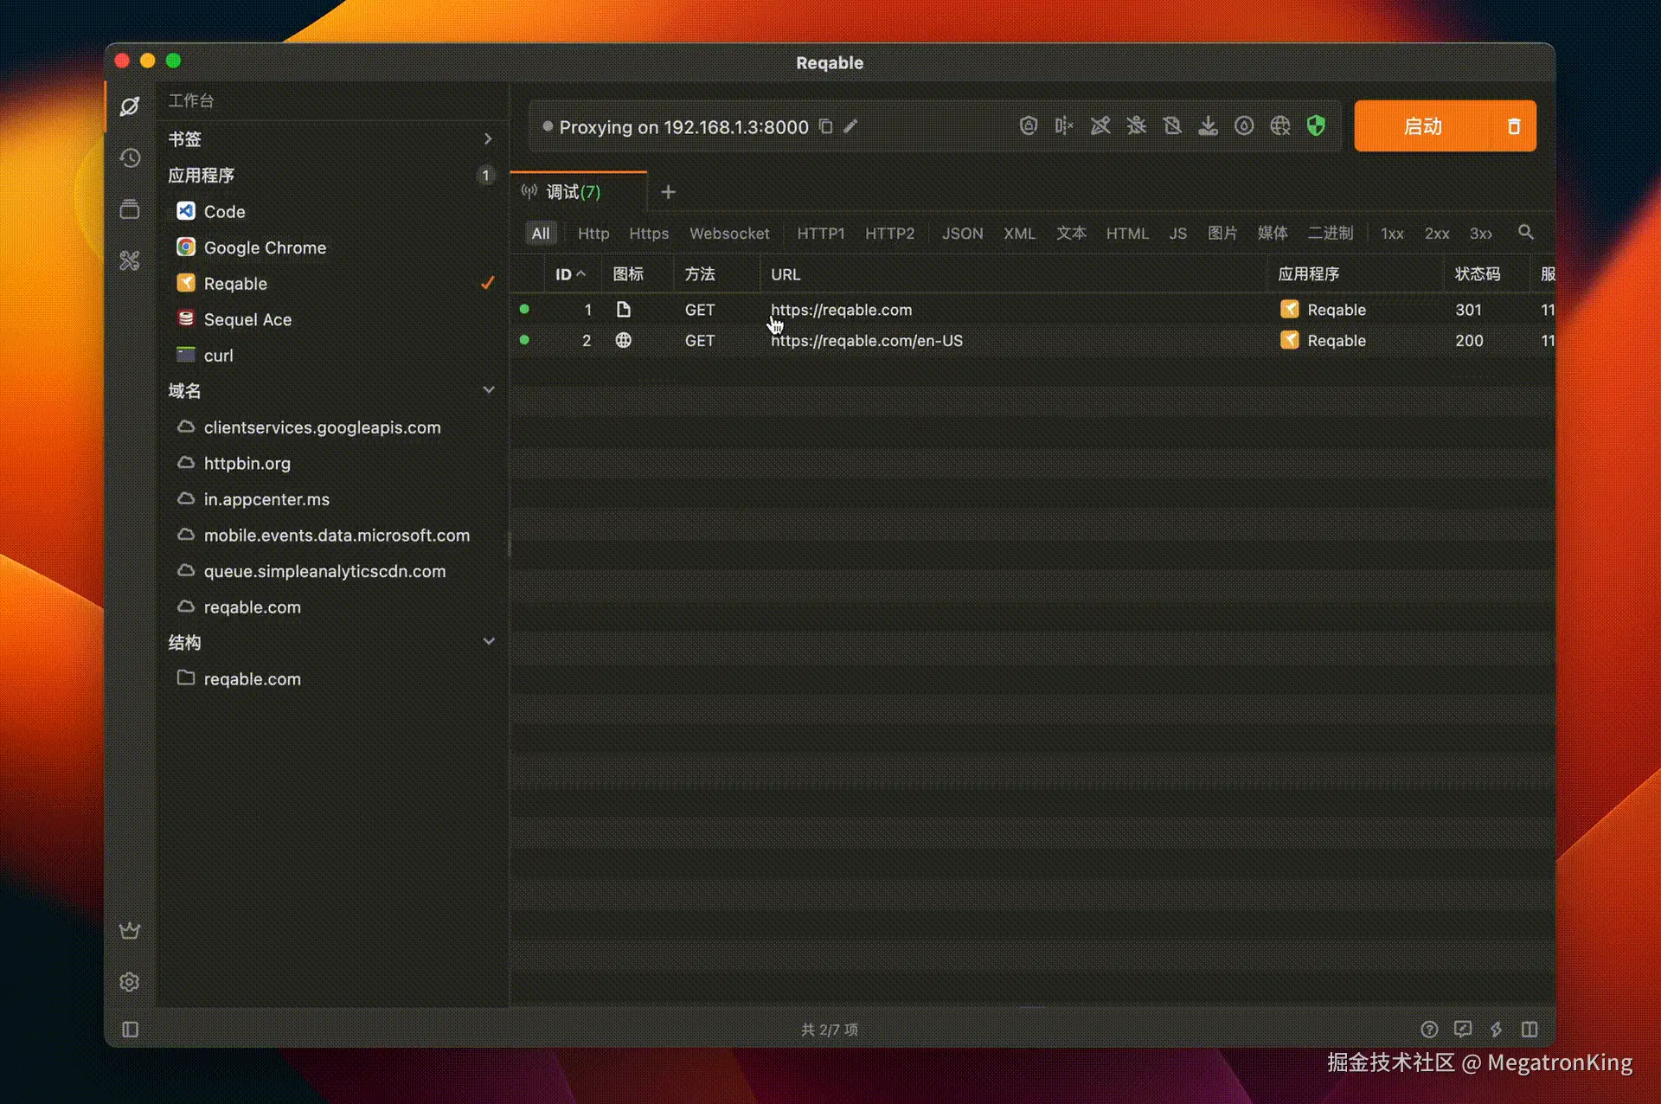Collapse the 结构 structure section

pos(488,642)
